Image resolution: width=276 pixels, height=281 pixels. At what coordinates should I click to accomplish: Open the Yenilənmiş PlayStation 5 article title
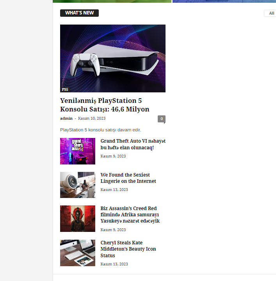pyautogui.click(x=105, y=105)
